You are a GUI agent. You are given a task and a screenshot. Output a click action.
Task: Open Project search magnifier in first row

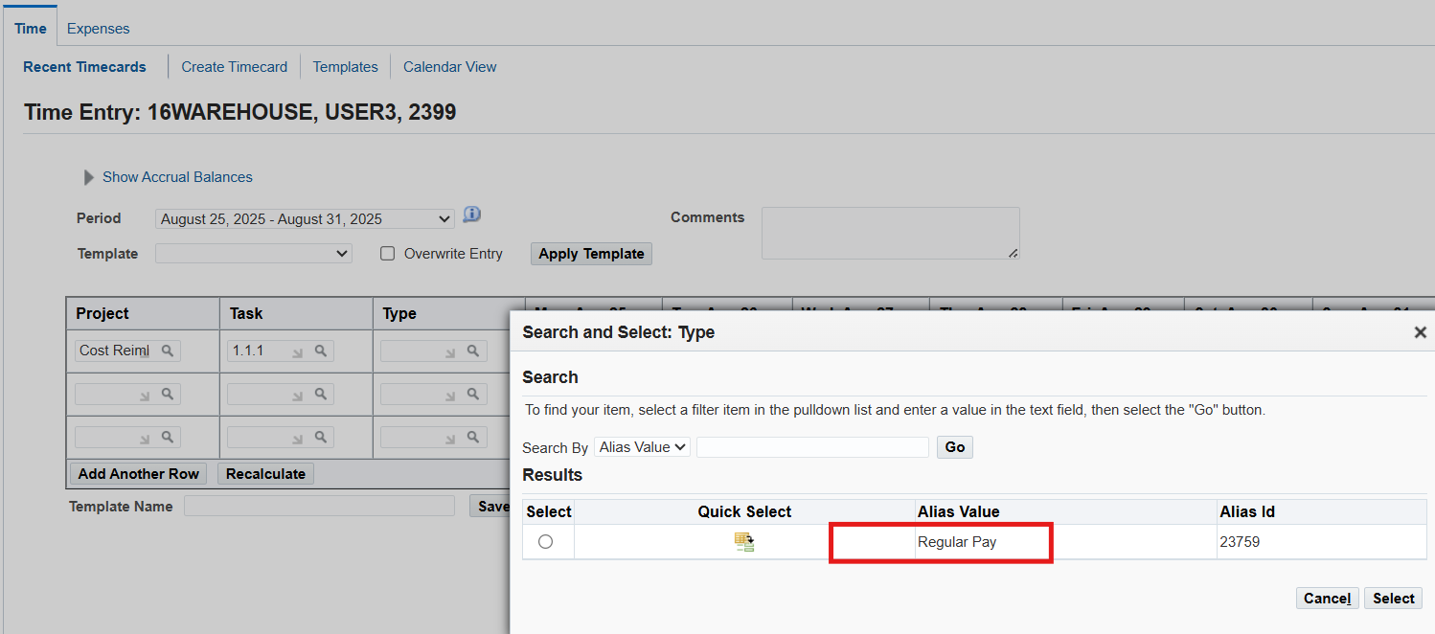pos(168,351)
